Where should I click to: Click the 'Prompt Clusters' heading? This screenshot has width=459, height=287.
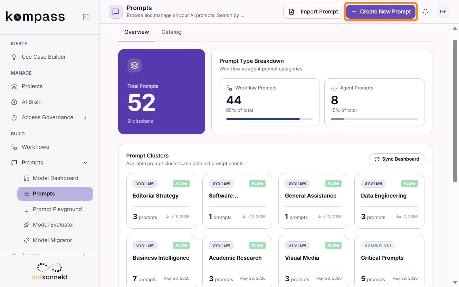[x=147, y=156]
